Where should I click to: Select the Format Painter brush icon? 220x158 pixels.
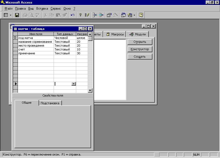(x=65, y=15)
